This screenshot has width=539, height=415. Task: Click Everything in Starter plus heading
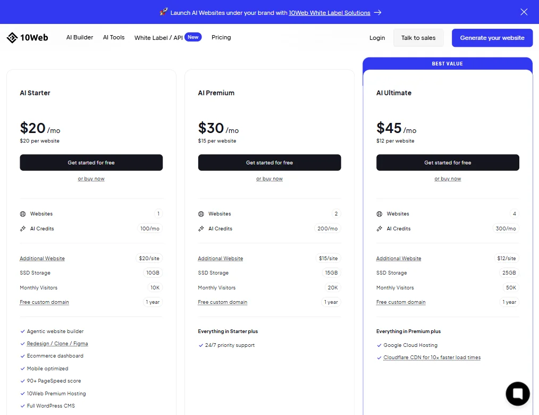point(228,331)
